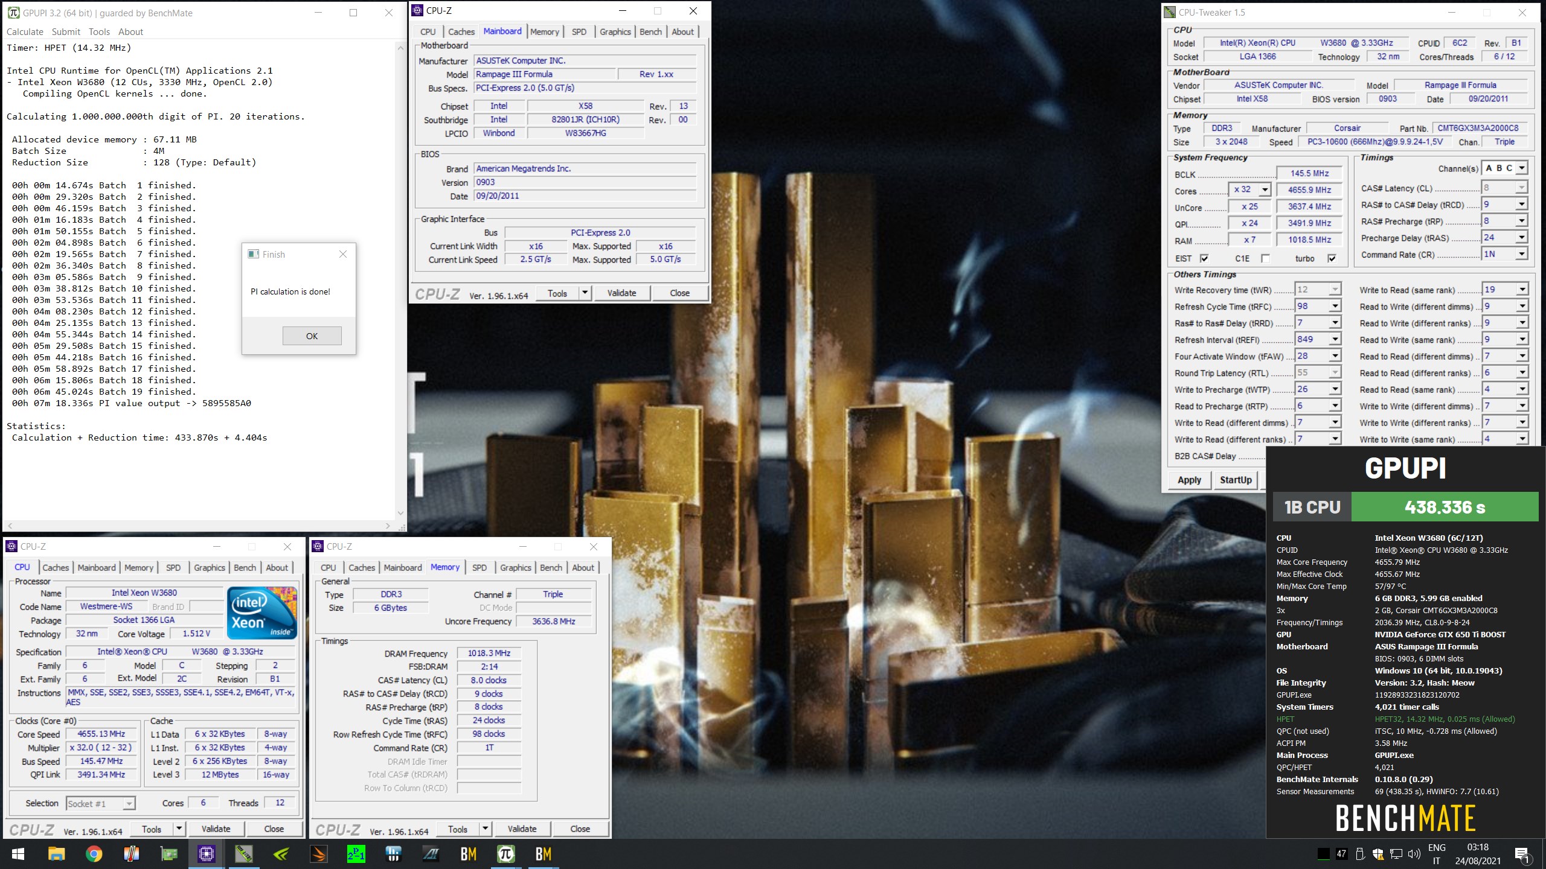This screenshot has height=869, width=1546.
Task: Open the green Prime95 taskbar icon
Action: click(356, 854)
